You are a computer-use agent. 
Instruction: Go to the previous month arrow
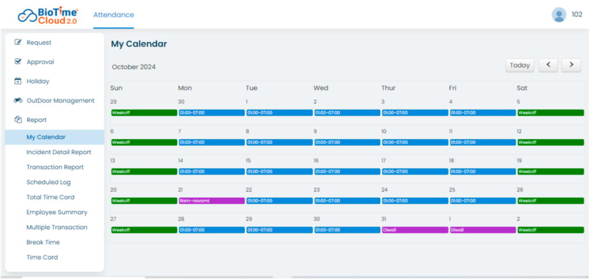click(x=548, y=65)
